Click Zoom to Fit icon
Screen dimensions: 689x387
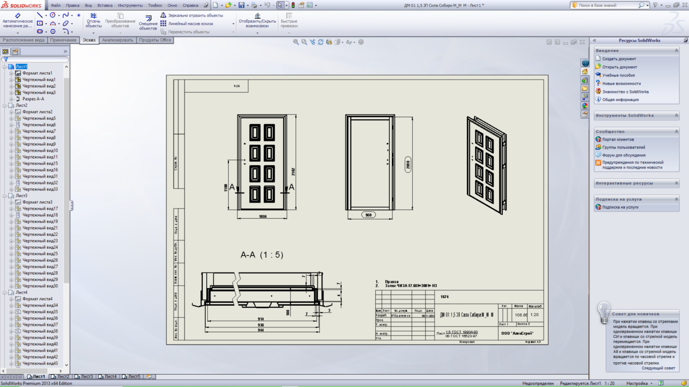(x=296, y=42)
